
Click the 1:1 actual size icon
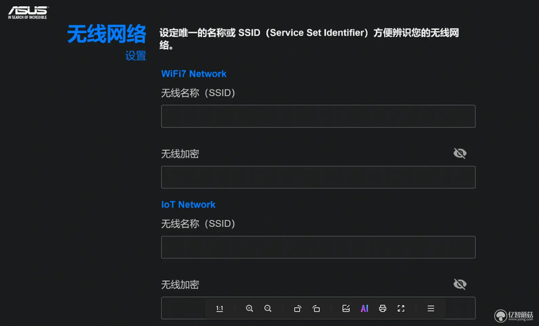click(x=220, y=308)
